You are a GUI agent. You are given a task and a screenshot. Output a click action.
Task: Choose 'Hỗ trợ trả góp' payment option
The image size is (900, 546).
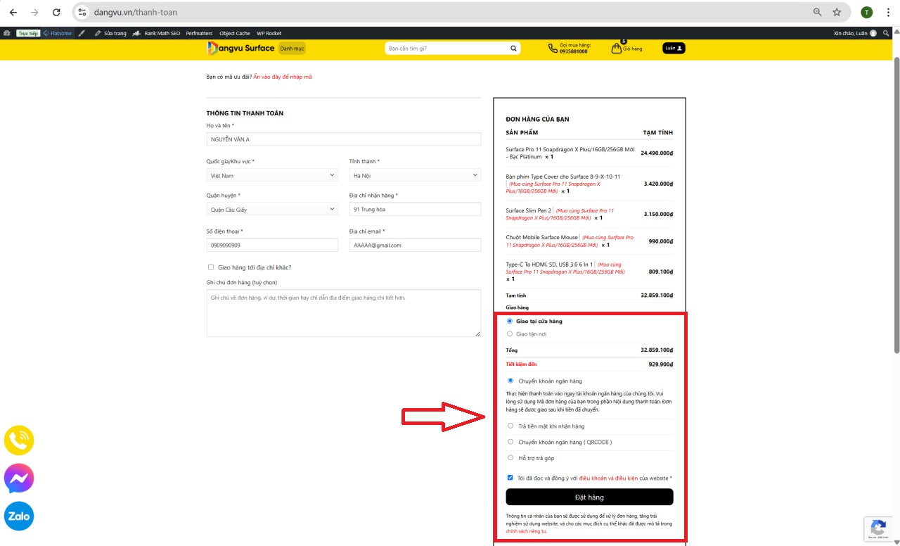coord(510,458)
